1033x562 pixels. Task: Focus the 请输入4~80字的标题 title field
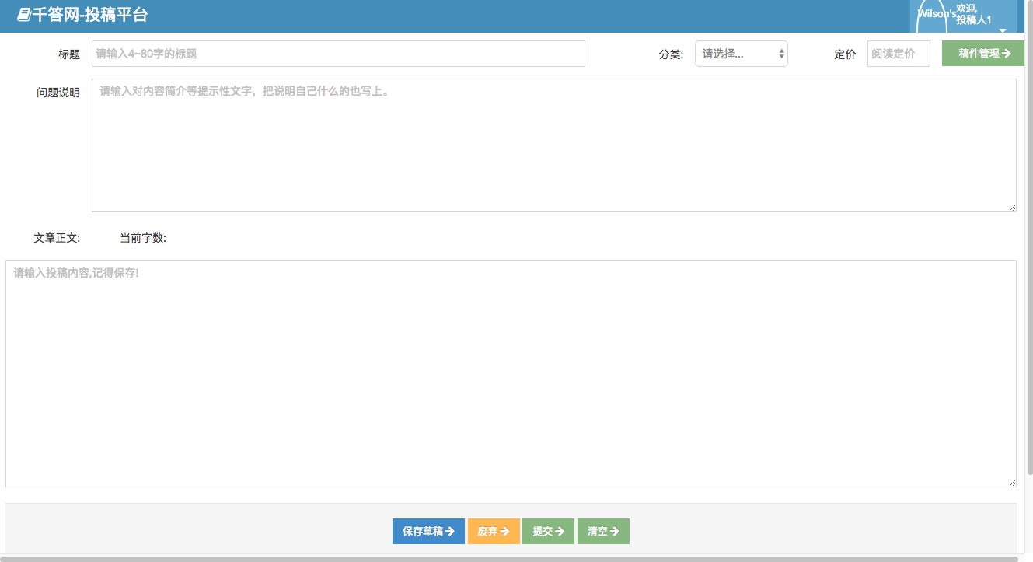338,53
